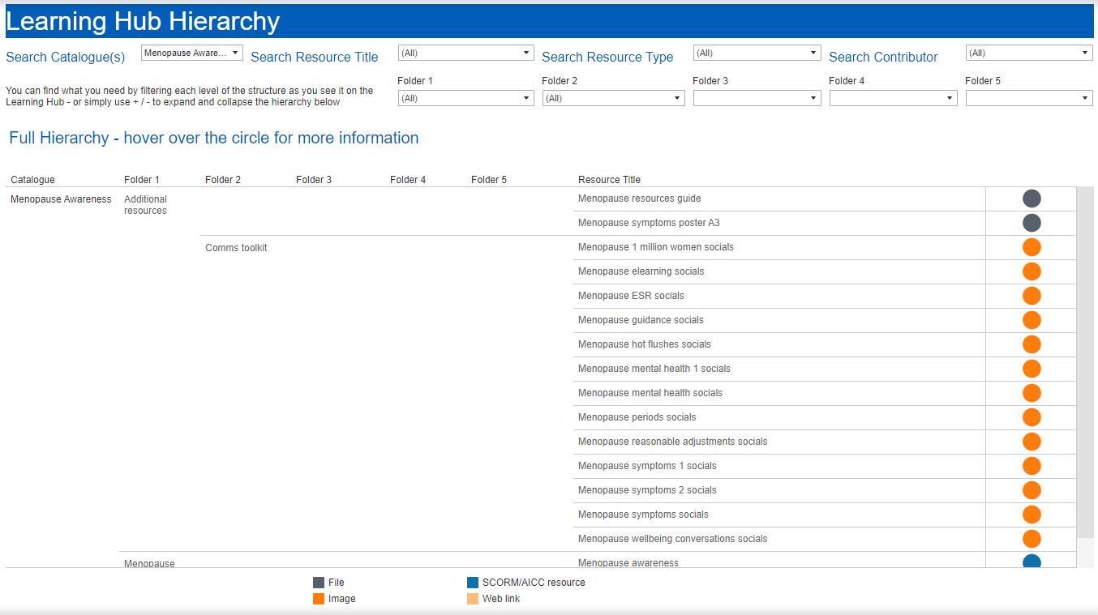Select the Menopause guidance socials resource title
This screenshot has width=1098, height=615.
click(641, 319)
